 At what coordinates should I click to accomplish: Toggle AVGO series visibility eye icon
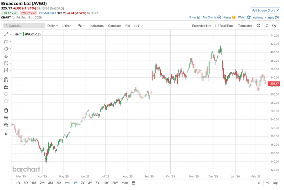coord(17,34)
